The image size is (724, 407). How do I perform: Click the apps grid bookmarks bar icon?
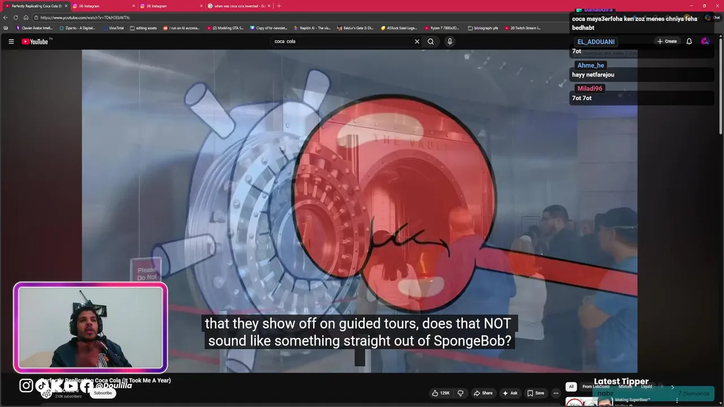(x=6, y=28)
